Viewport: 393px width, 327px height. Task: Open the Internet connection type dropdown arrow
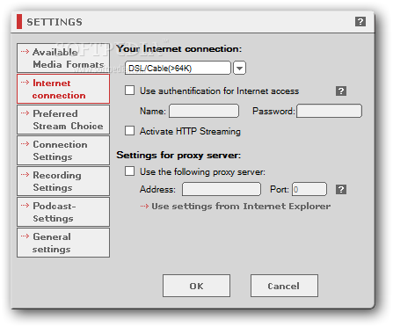tap(239, 68)
